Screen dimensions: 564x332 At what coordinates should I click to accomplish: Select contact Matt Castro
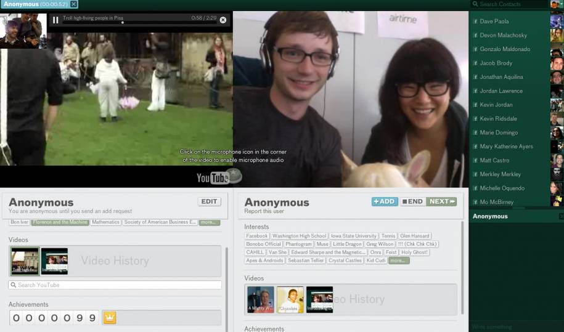tap(494, 160)
